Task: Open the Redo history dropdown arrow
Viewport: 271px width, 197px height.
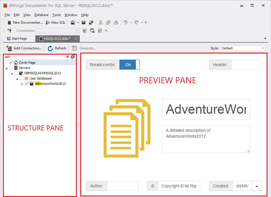Action: click(x=142, y=23)
